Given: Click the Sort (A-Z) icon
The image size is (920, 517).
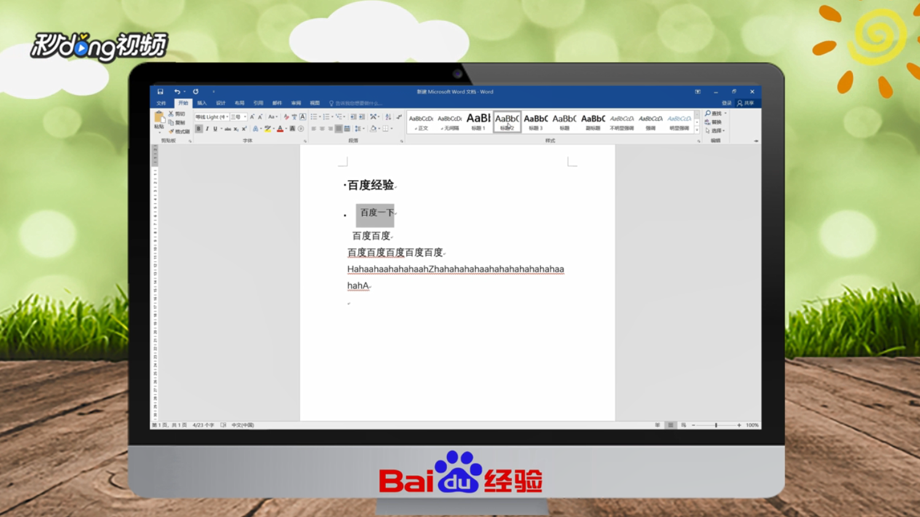Looking at the screenshot, I should point(388,117).
